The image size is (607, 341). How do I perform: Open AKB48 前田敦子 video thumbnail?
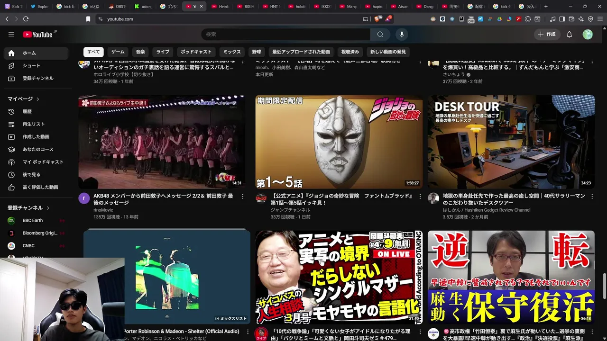(x=162, y=142)
